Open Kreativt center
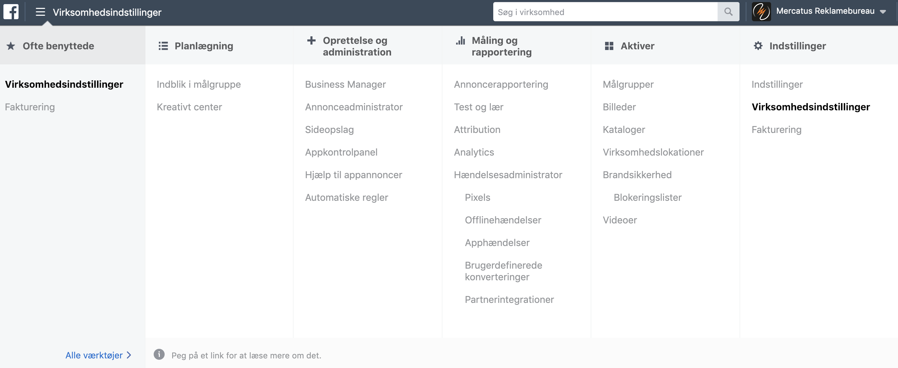 click(189, 107)
